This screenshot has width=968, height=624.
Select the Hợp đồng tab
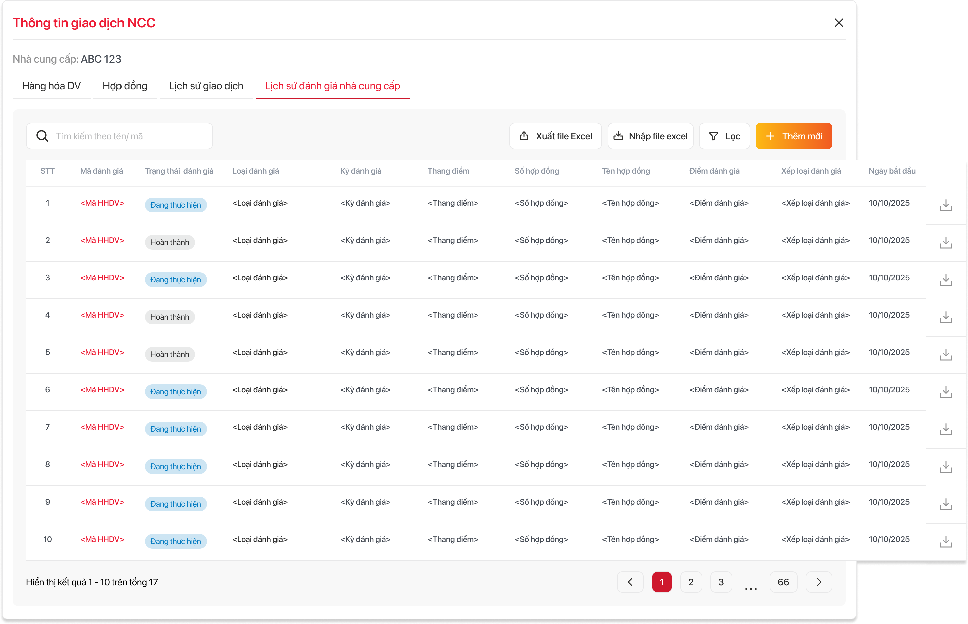[125, 86]
